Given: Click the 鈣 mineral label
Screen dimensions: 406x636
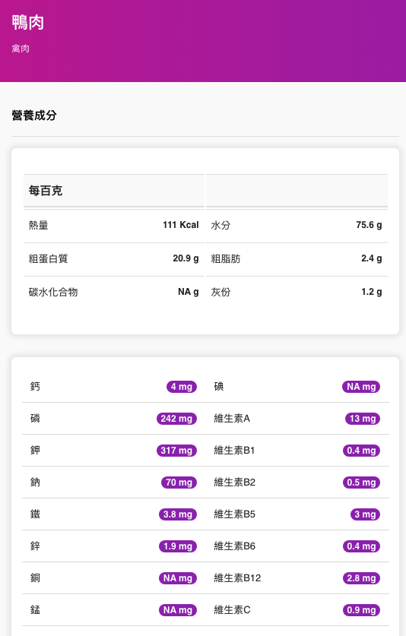Looking at the screenshot, I should (35, 387).
